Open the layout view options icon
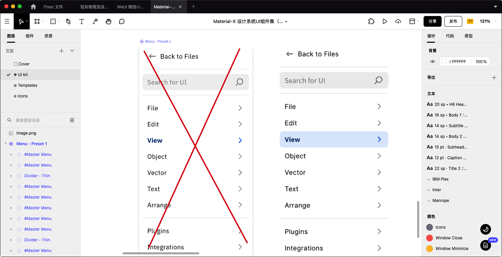The height and width of the screenshot is (257, 502). pyautogui.click(x=412, y=21)
